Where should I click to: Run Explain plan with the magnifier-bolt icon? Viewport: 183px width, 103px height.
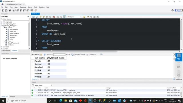tap(47, 17)
